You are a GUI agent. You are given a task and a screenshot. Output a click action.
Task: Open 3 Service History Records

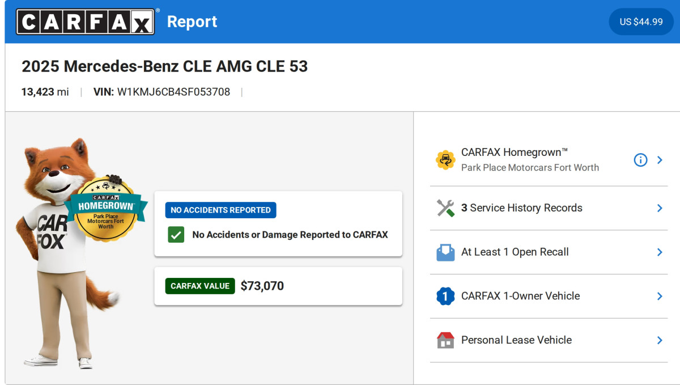[549, 208]
